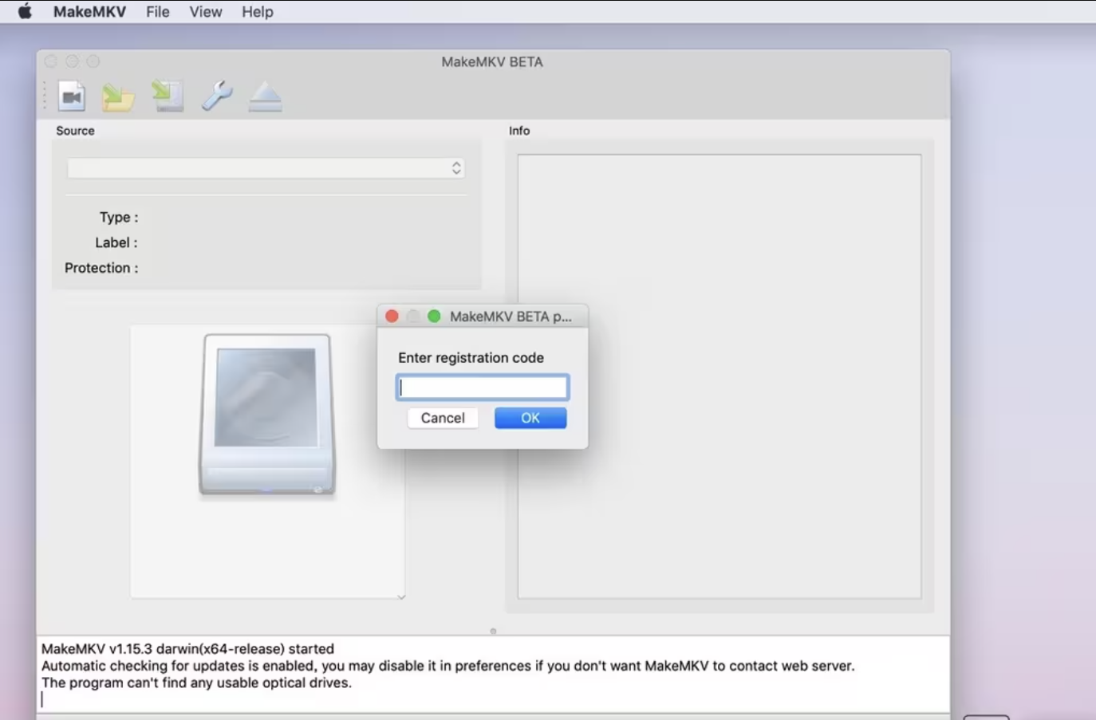Click the 'Enter registration code' label
Image resolution: width=1096 pixels, height=720 pixels.
tap(471, 358)
